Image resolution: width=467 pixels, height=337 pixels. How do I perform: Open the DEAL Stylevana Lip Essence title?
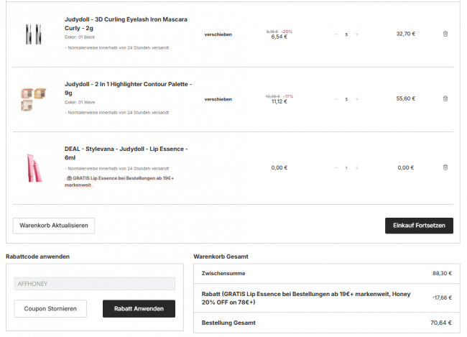[126, 153]
